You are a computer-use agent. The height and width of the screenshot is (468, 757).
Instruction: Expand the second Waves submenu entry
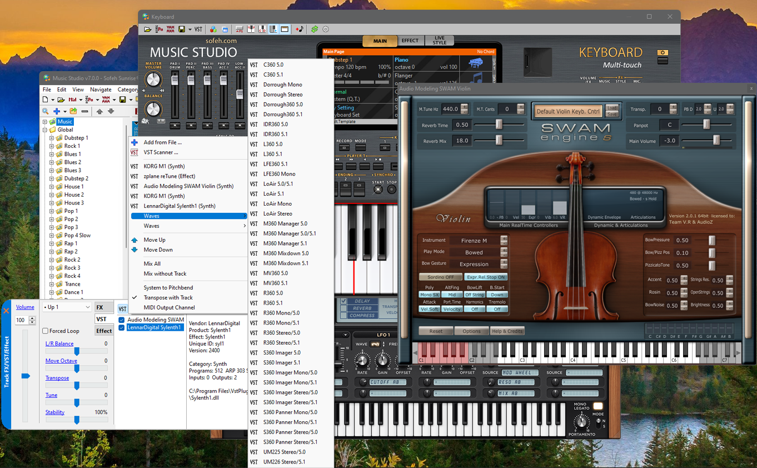pyautogui.click(x=188, y=226)
